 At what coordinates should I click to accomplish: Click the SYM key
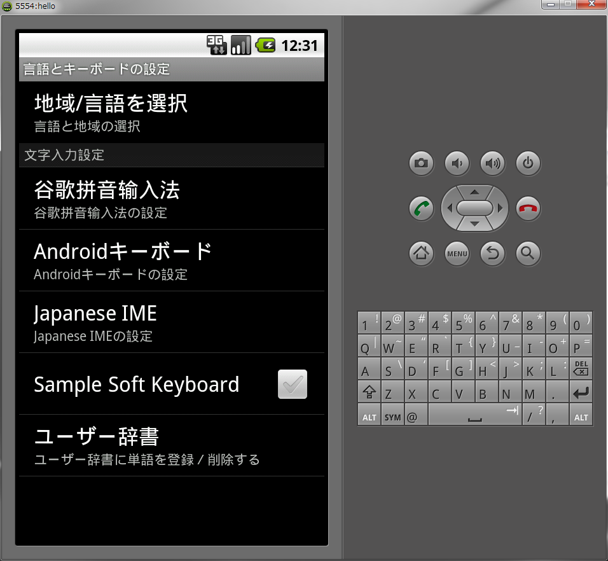tap(392, 415)
